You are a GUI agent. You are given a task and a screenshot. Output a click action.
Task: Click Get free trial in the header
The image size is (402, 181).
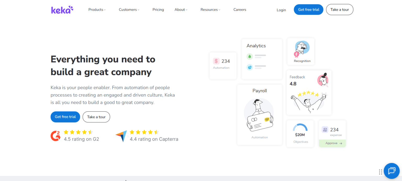click(x=309, y=10)
